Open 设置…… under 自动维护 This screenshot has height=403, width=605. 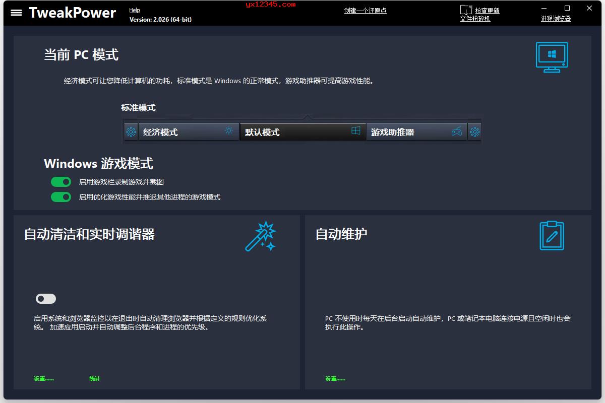334,378
